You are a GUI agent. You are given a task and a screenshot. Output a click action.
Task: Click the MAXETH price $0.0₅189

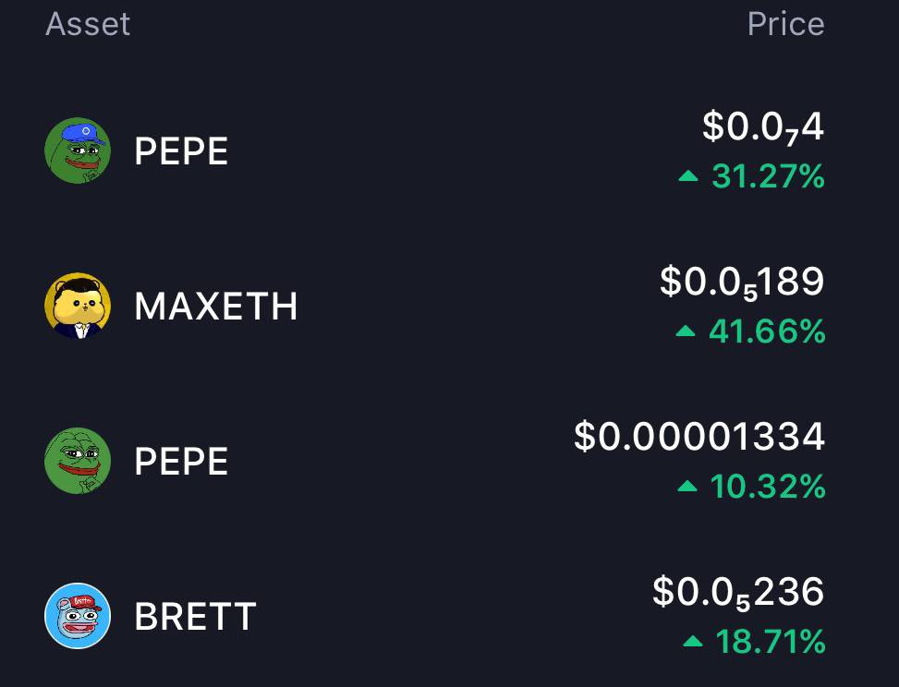742,283
